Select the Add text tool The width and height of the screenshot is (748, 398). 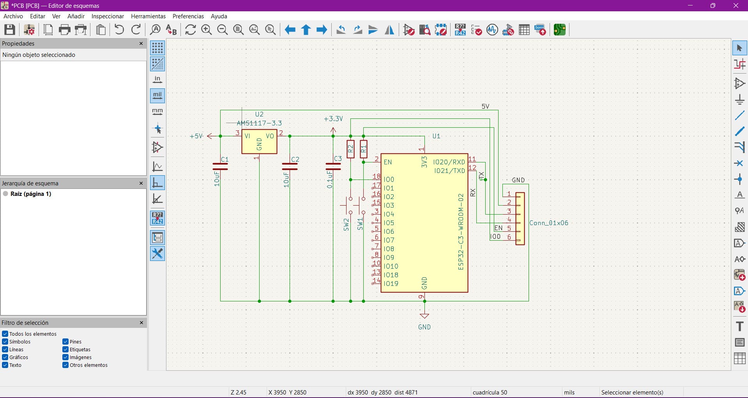pos(739,326)
